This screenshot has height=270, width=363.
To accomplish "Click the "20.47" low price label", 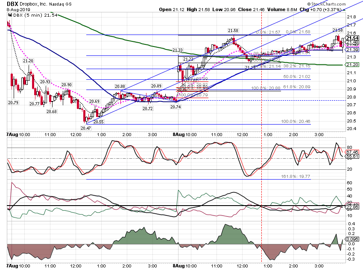I will 86,128.
